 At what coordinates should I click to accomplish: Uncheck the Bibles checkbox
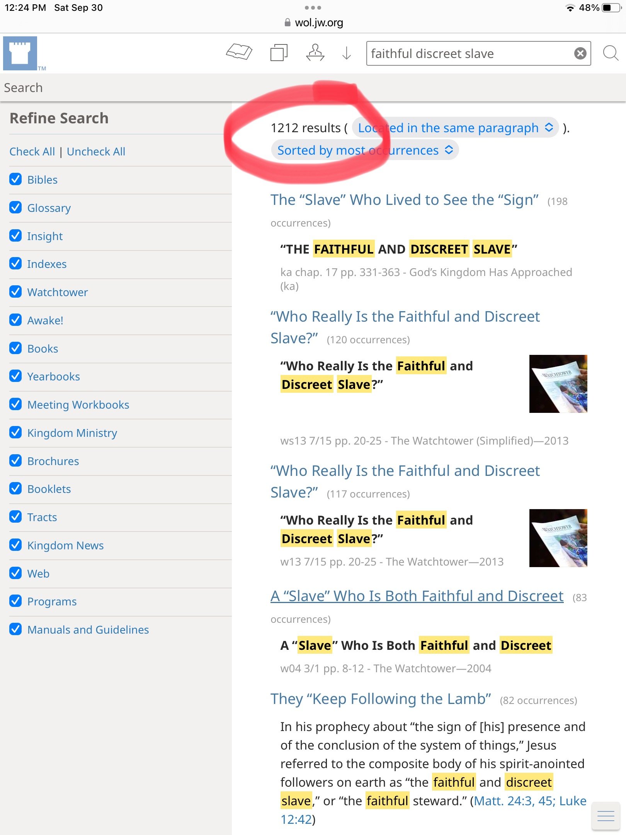point(15,179)
